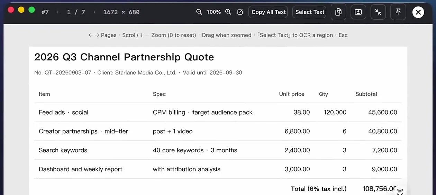This screenshot has height=195, width=436.
Task: Click the post + 1 video spec
Action: [172, 131]
